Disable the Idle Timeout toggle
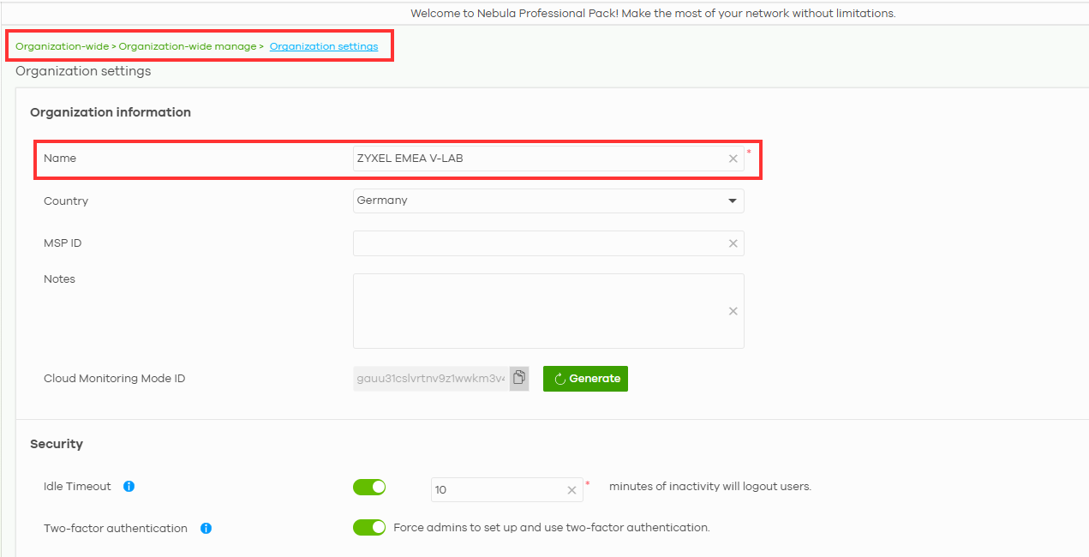The image size is (1089, 557). tap(368, 486)
